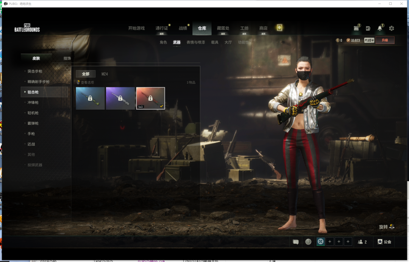The height and width of the screenshot is (262, 409).
Task: Filter by 全部 all weapons
Action: coord(86,74)
